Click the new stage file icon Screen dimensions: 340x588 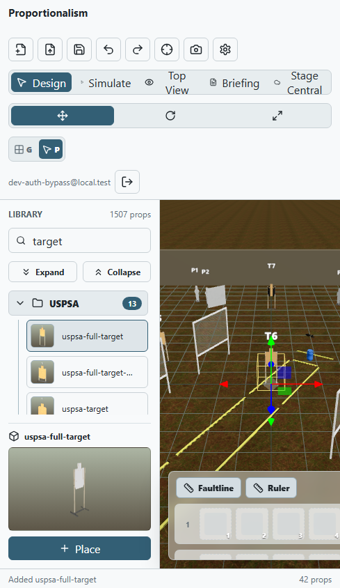point(21,49)
